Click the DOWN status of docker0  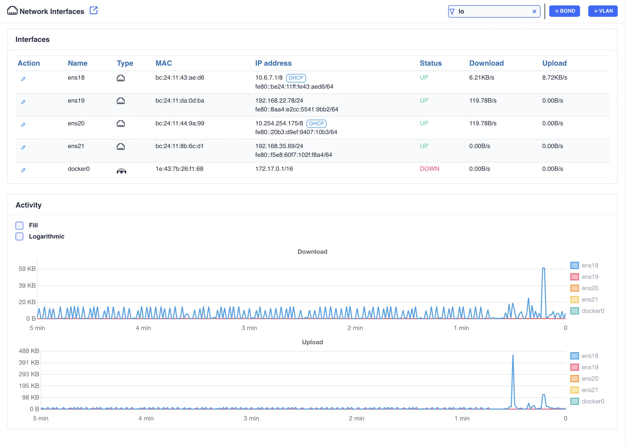point(429,169)
